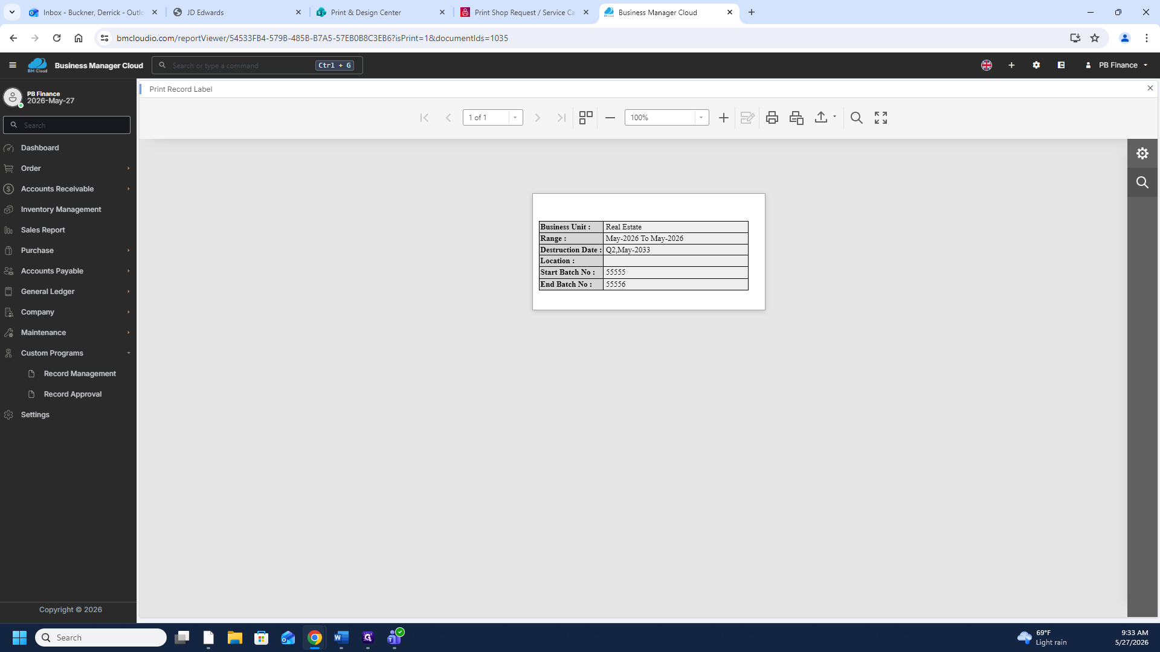The width and height of the screenshot is (1160, 652).
Task: Open weather widget showing Light rain
Action: (1042, 638)
